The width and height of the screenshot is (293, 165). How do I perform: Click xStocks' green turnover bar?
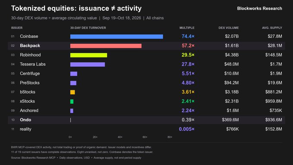pyautogui.click(x=72, y=102)
